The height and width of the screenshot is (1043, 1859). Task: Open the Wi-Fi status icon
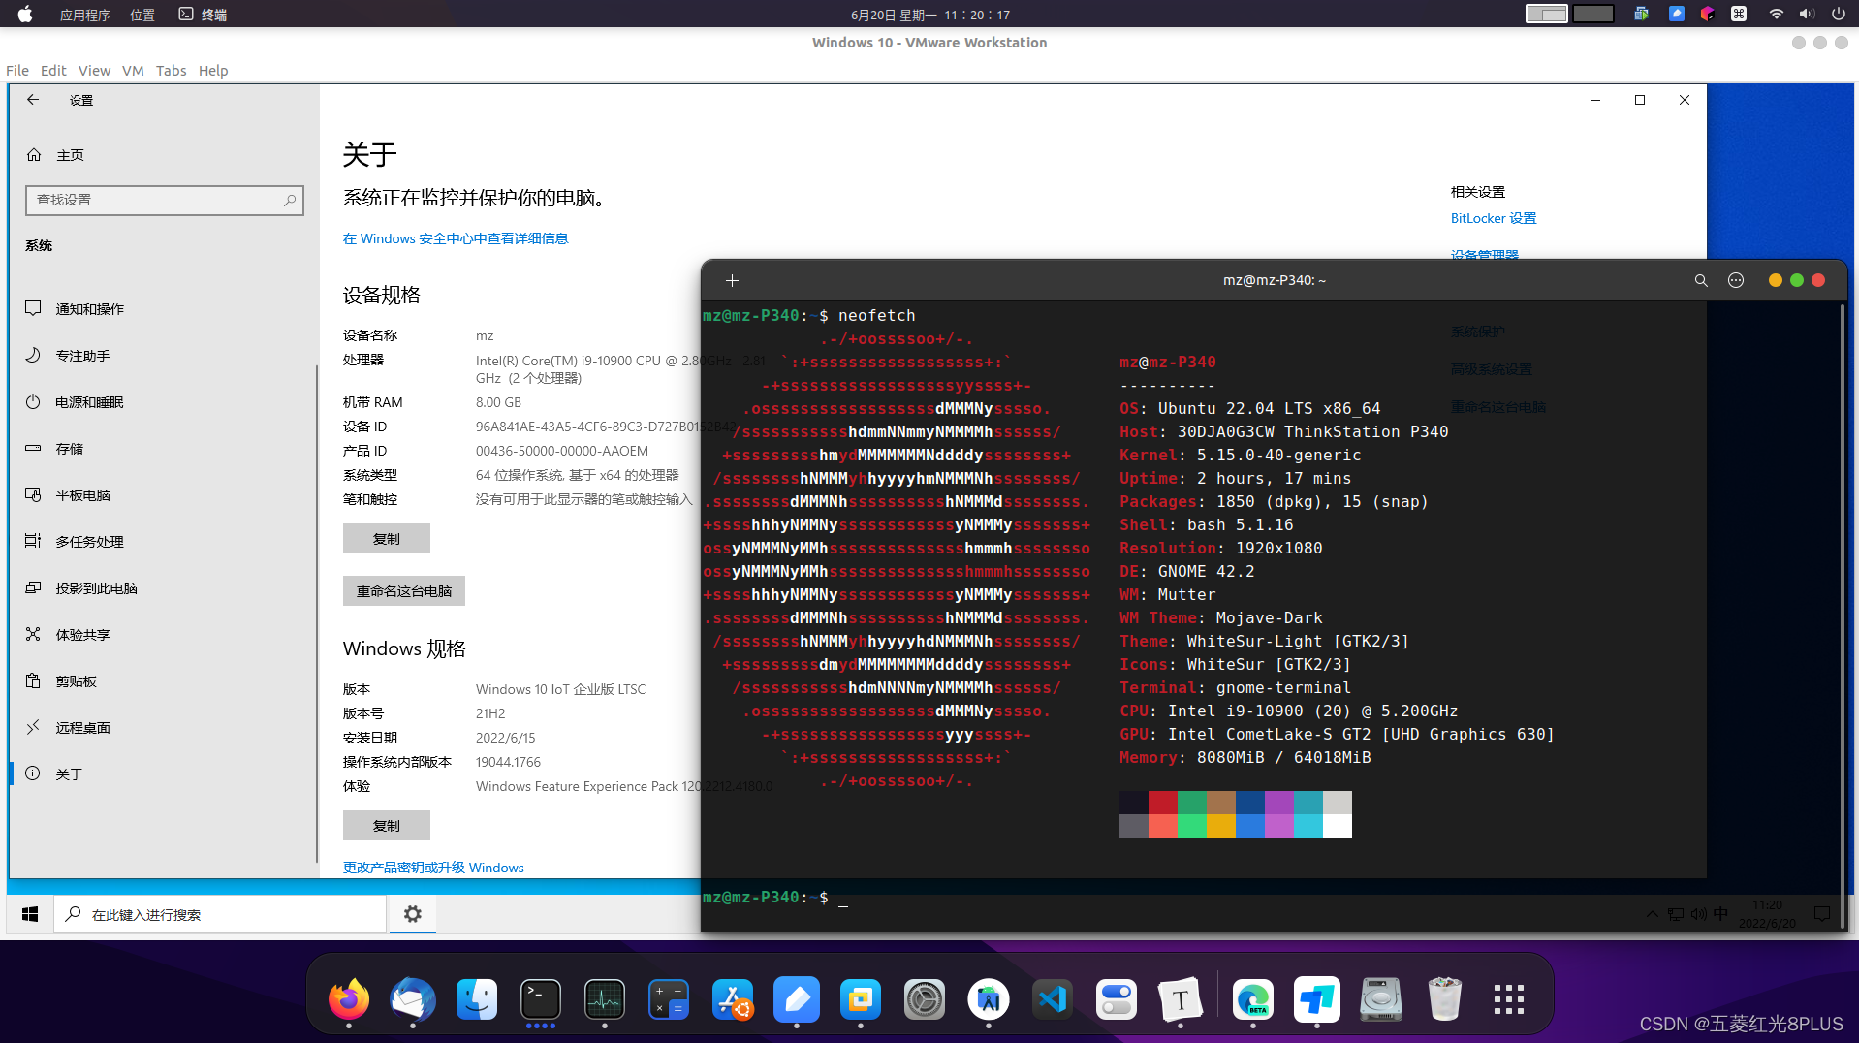point(1776,14)
